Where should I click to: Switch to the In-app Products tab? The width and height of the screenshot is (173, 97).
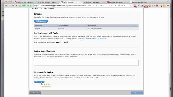point(48,2)
